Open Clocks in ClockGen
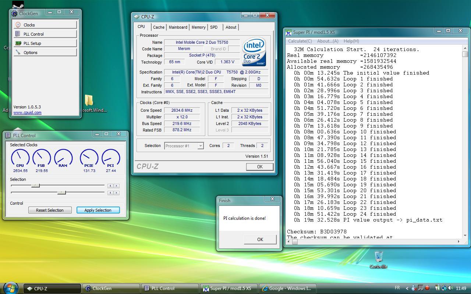This screenshot has width=471, height=294. [45, 25]
